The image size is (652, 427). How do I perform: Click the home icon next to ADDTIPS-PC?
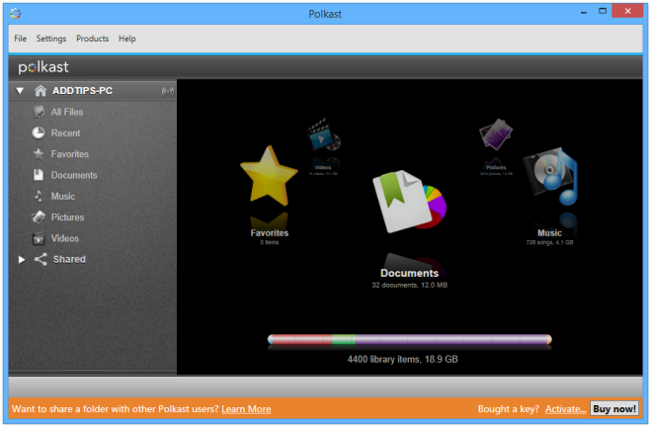[41, 91]
